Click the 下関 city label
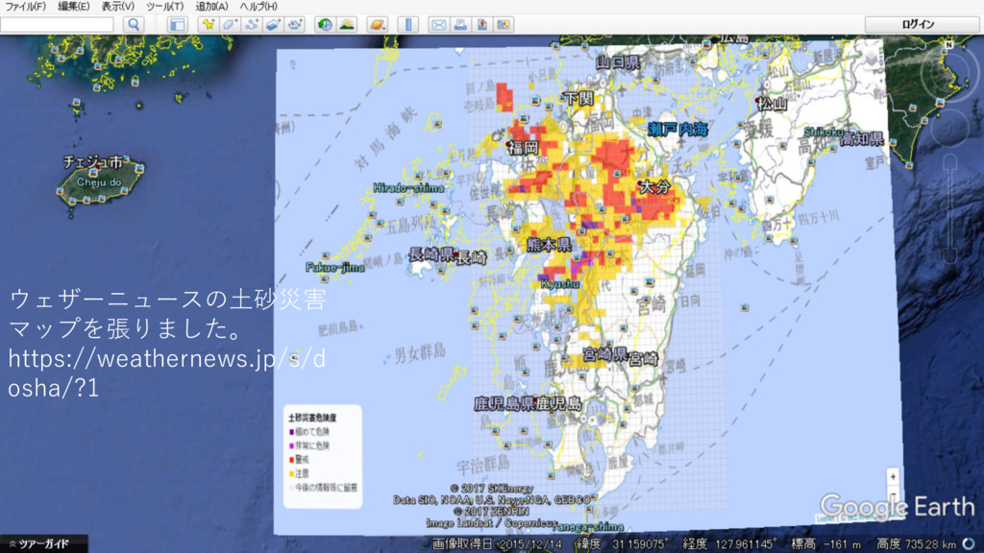 [x=578, y=99]
